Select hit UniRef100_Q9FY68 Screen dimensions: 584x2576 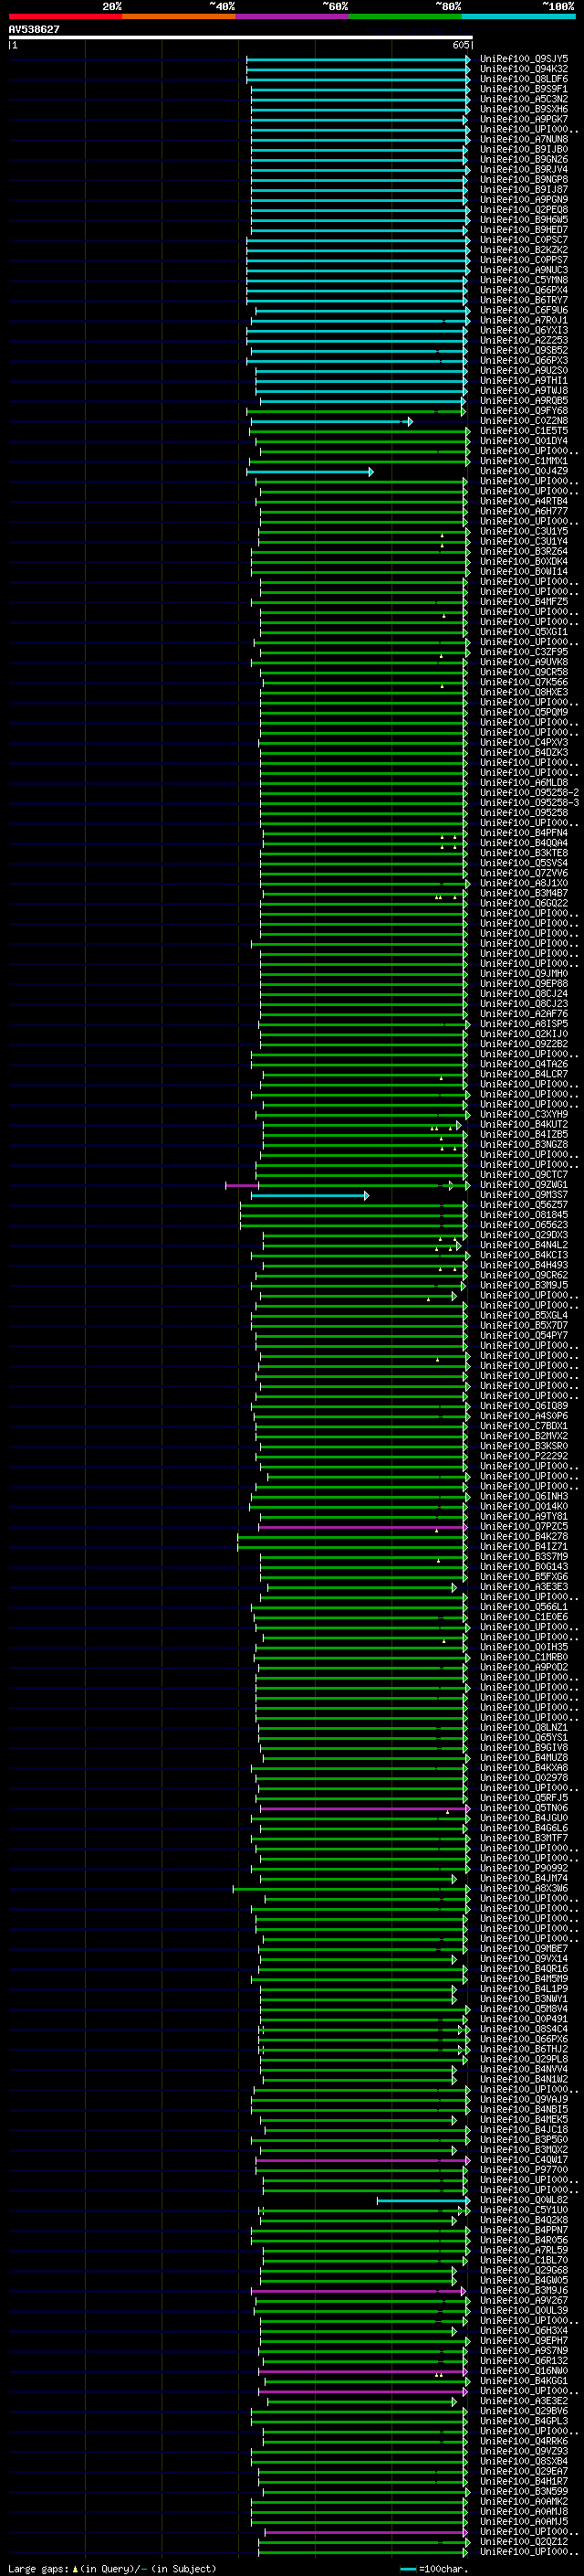(524, 410)
